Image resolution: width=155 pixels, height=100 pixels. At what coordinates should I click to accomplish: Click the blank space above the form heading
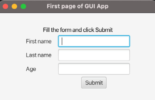78,20
